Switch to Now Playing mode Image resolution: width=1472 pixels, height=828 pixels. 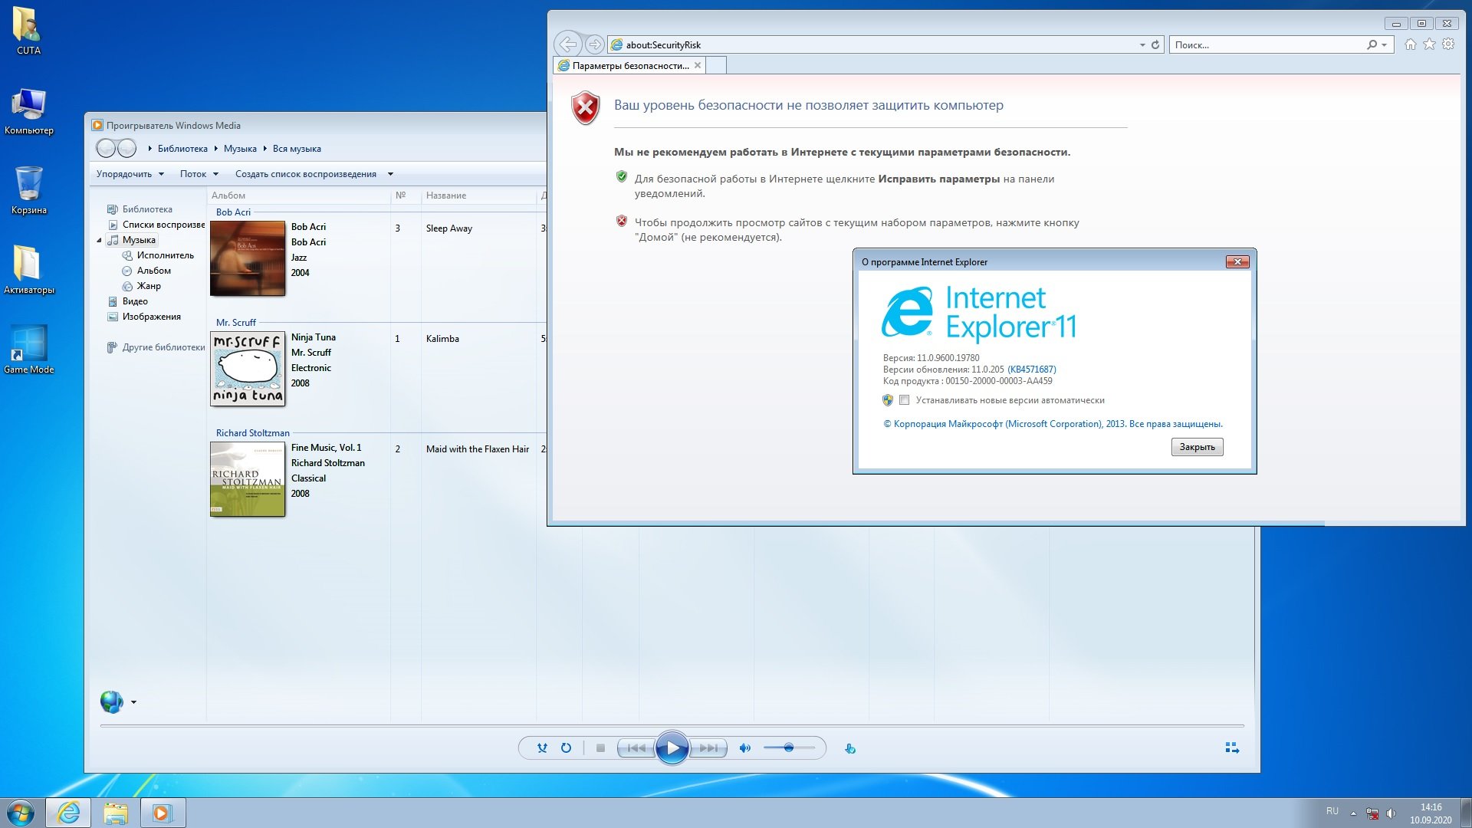pyautogui.click(x=1232, y=747)
